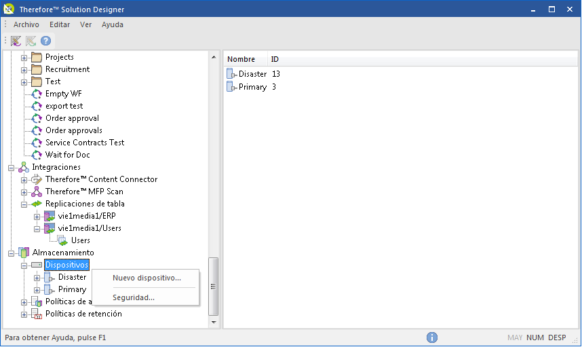Click the export test workflow icon
582x347 pixels.
[x=37, y=106]
